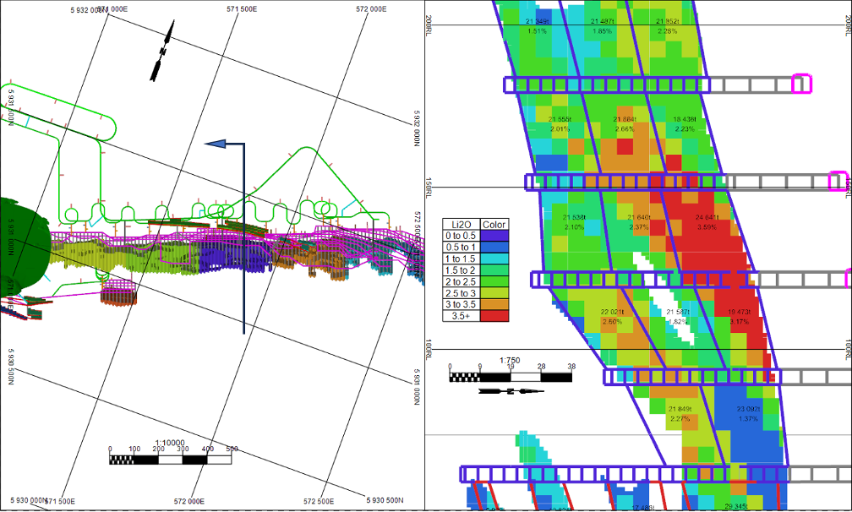This screenshot has height=512, width=852.
Task: Click the 2.5 to 3 legend range label
Action: click(x=461, y=293)
